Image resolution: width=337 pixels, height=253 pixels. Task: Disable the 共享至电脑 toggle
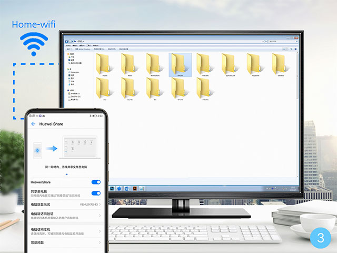pos(96,193)
